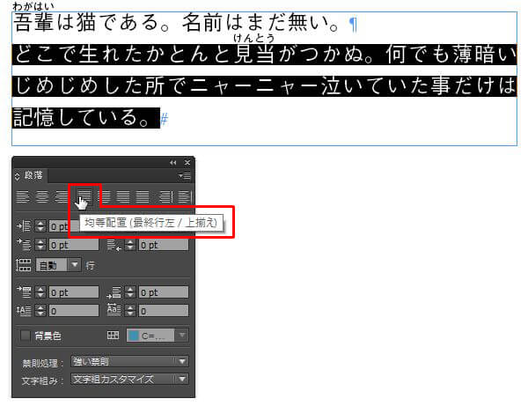Viewport: 528px width, 406px height.
Task: Click the drop cap characters 0 field
Action: click(164, 310)
